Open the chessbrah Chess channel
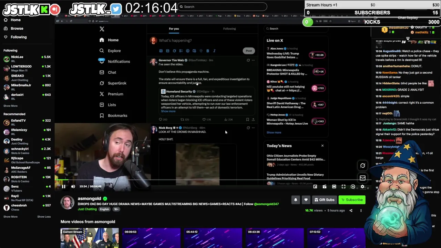 coord(27,207)
